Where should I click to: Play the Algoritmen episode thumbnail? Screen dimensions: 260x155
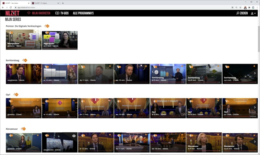pyautogui.click(x=60, y=39)
